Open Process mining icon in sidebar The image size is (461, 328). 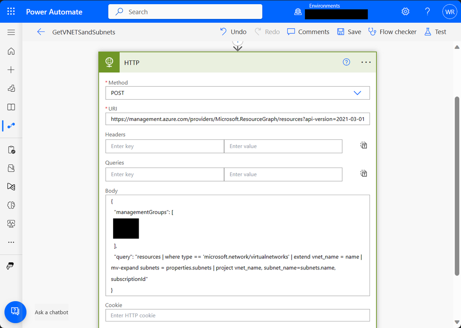pos(11,187)
